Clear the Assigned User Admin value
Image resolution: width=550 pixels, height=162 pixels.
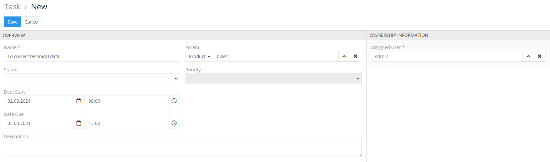pyautogui.click(x=540, y=56)
